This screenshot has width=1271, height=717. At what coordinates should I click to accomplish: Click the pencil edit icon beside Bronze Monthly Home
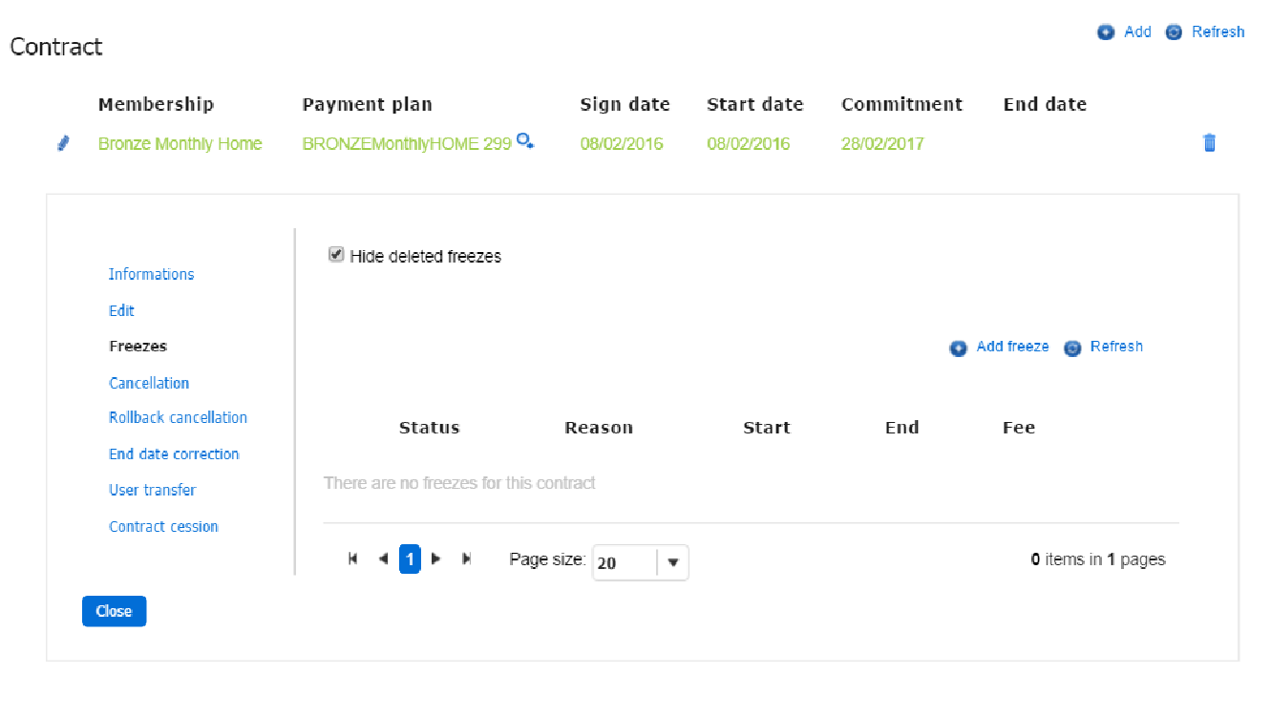click(63, 144)
